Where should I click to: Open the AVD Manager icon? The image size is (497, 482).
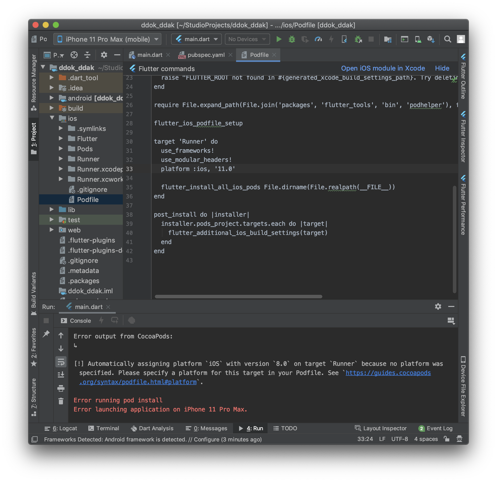click(x=418, y=39)
